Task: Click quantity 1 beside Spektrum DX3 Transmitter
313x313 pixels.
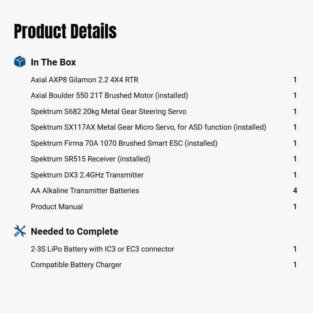Action: point(295,175)
